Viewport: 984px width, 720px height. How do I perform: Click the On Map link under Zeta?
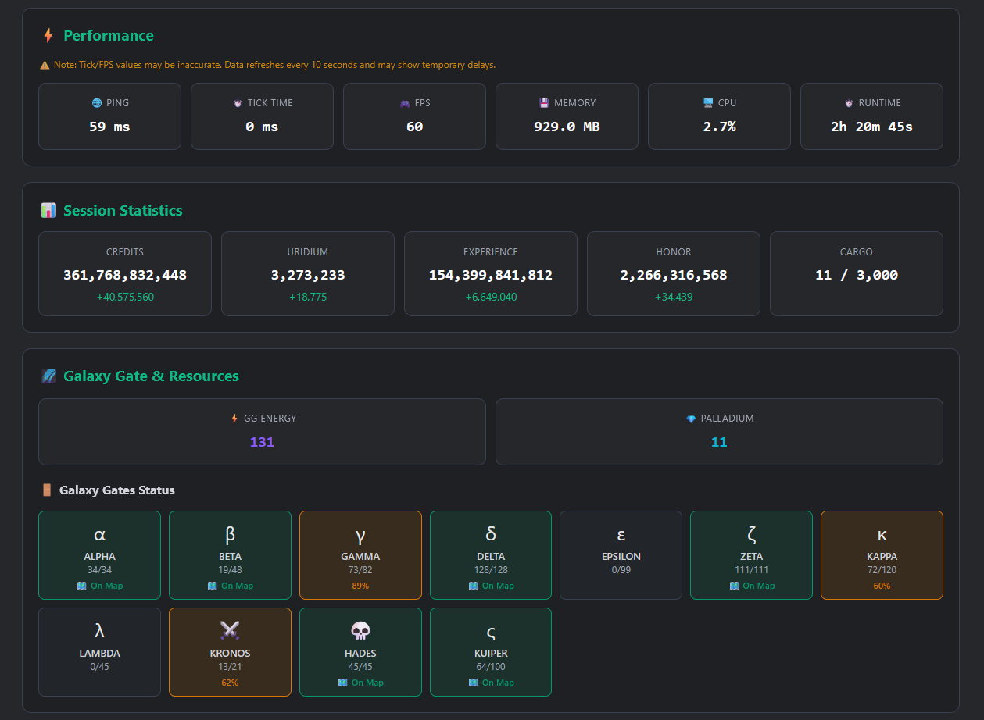(x=751, y=586)
